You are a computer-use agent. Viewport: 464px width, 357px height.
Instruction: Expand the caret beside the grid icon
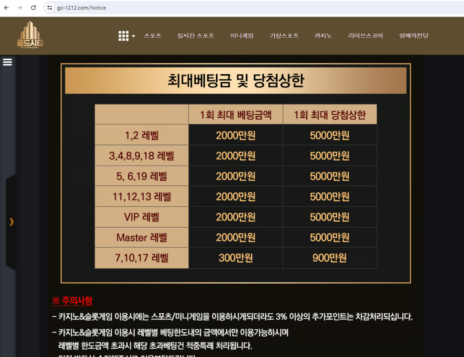(x=133, y=36)
